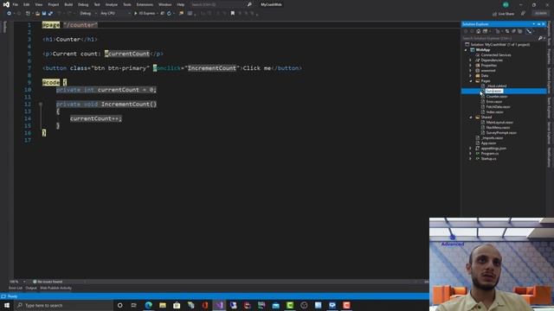Select SurveyPrompt.razor file
554x311 pixels.
click(x=501, y=133)
